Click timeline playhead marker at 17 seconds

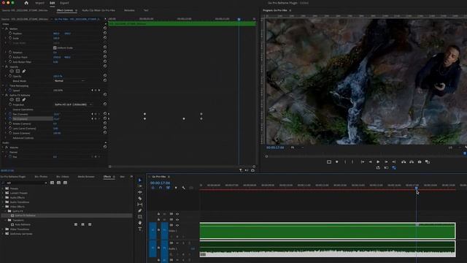click(417, 188)
